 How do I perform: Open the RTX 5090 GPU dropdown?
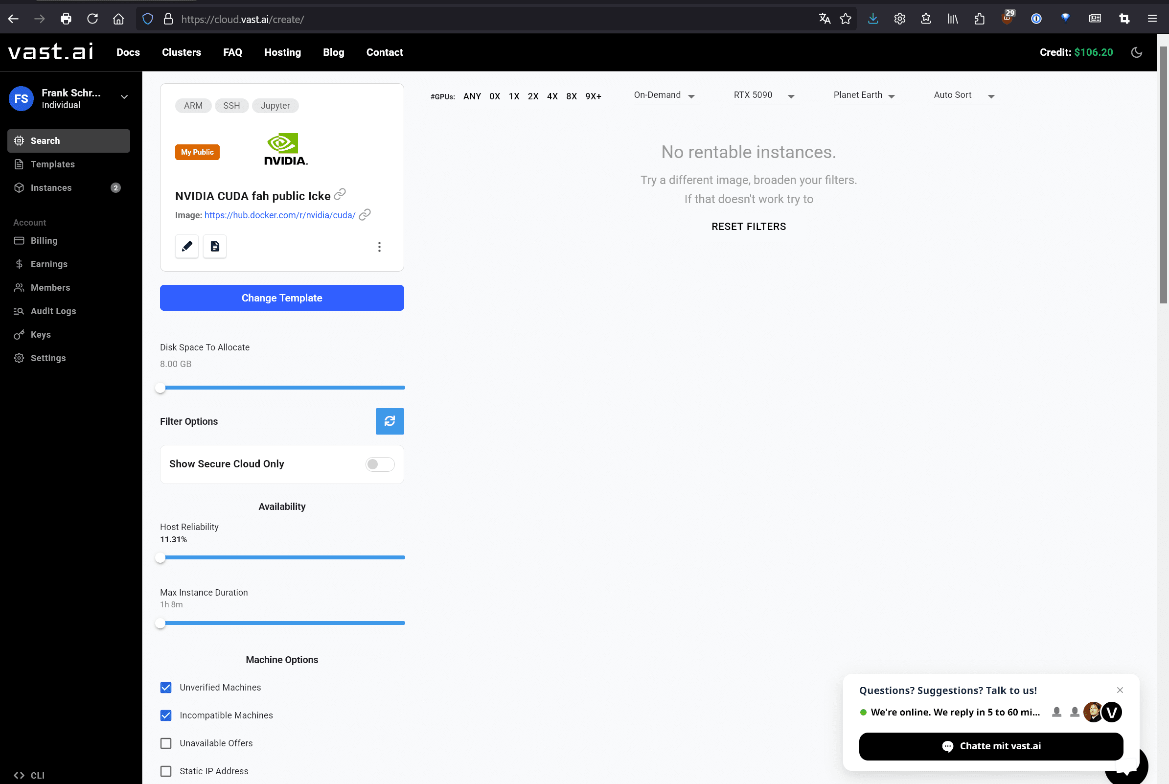[766, 95]
